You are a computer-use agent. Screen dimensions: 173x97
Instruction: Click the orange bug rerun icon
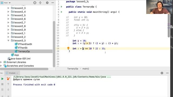coord(8,79)
